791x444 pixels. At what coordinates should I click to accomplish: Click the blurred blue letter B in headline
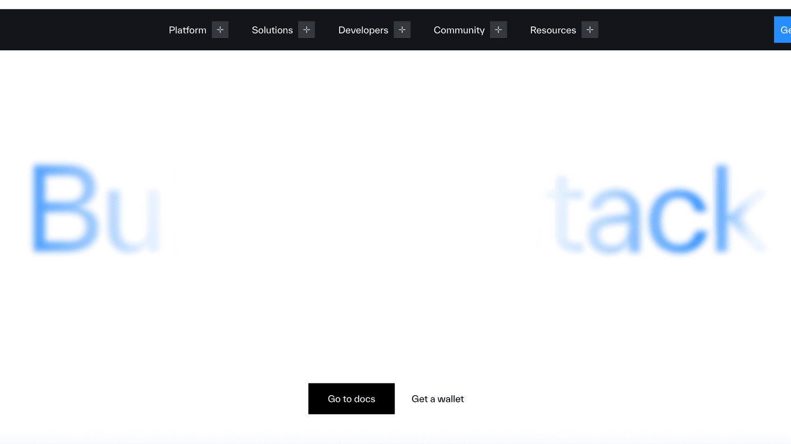(x=65, y=208)
